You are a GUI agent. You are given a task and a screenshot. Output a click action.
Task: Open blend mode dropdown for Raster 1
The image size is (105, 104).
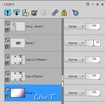tap(75, 93)
